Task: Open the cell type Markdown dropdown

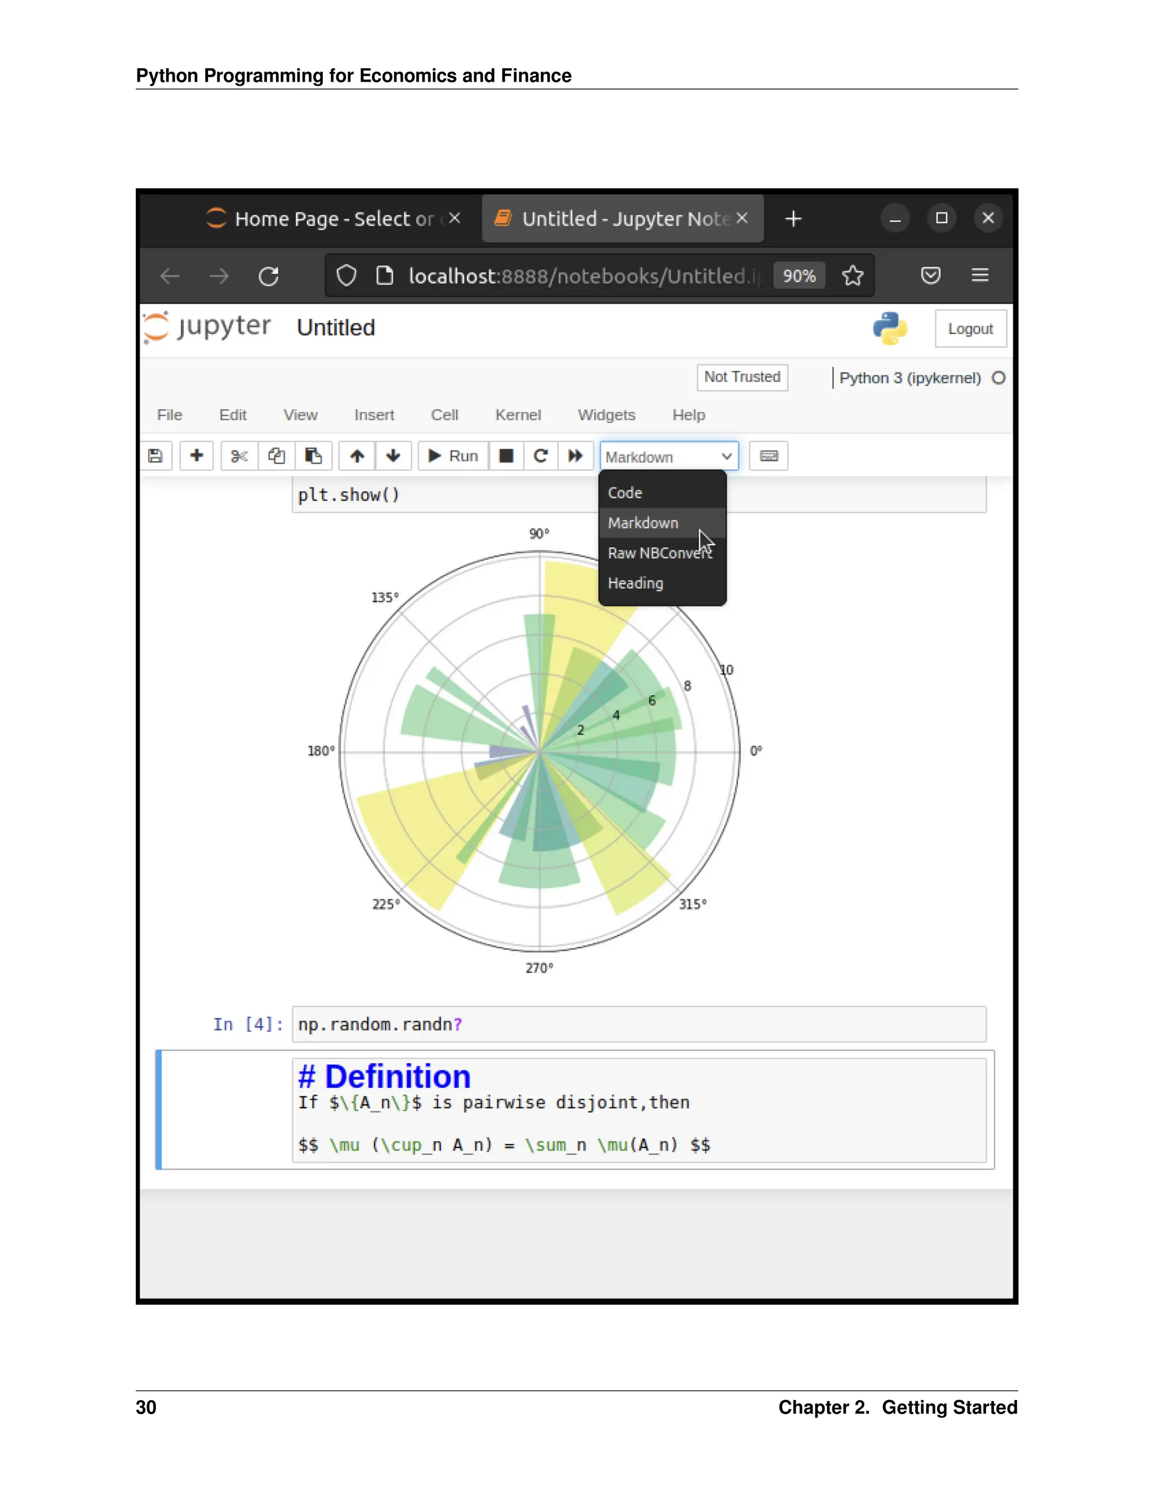Action: click(669, 457)
